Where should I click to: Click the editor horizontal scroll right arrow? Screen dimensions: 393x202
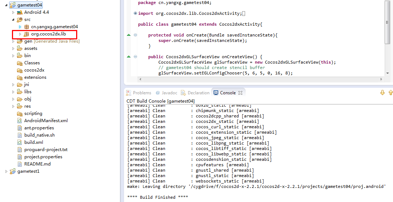(x=381, y=79)
